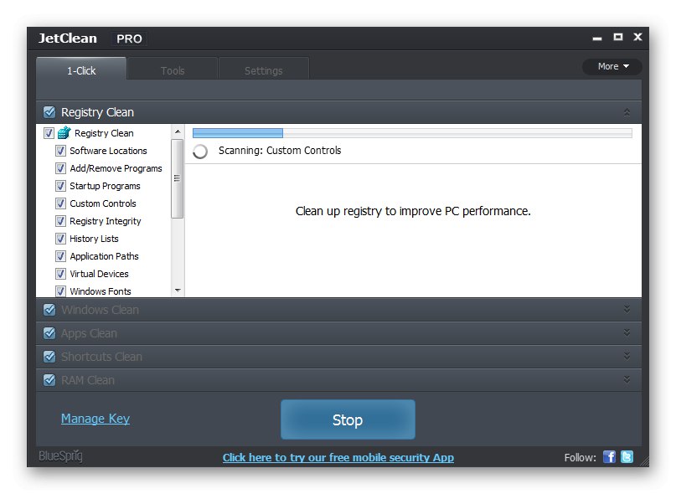Click the tree list scrollbar up arrow

(x=178, y=131)
